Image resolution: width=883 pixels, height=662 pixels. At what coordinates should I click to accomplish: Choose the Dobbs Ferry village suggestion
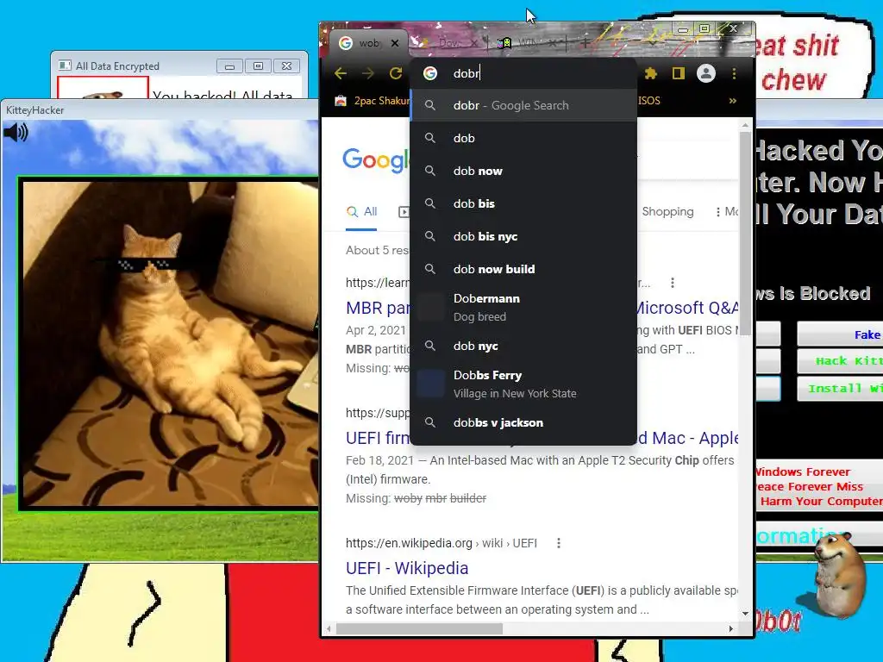click(523, 384)
